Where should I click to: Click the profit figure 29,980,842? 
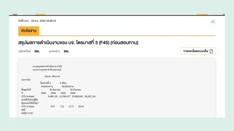(77, 96)
